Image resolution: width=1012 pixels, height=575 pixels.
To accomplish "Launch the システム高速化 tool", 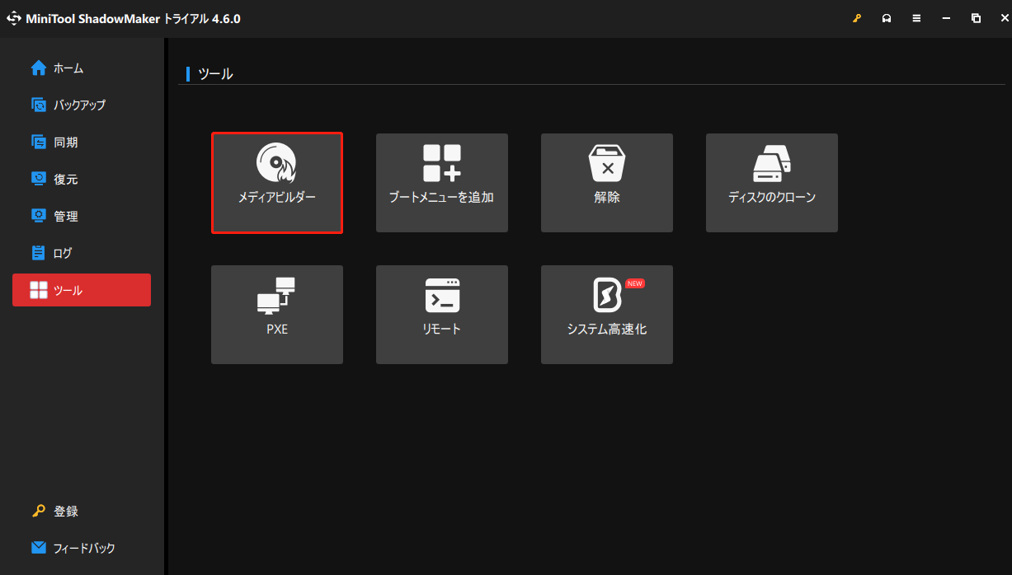I will point(606,315).
